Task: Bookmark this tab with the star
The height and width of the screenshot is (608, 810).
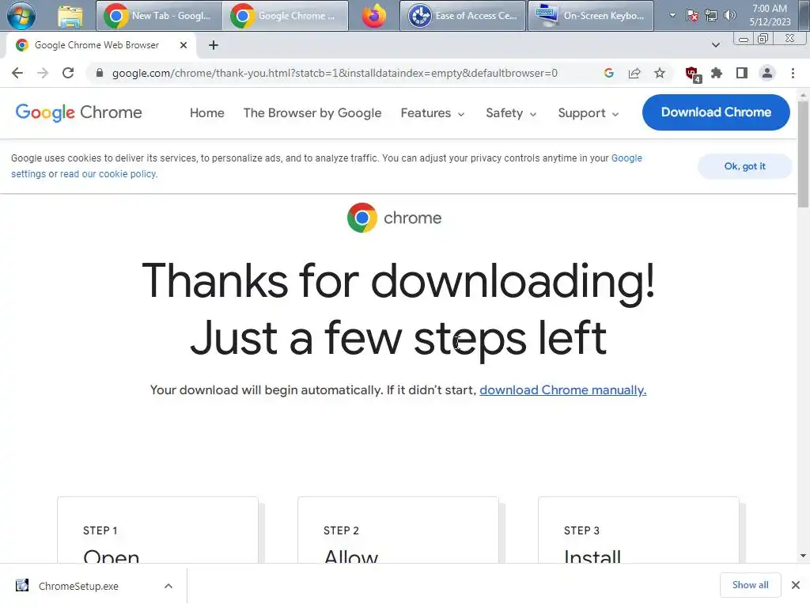Action: (x=660, y=73)
